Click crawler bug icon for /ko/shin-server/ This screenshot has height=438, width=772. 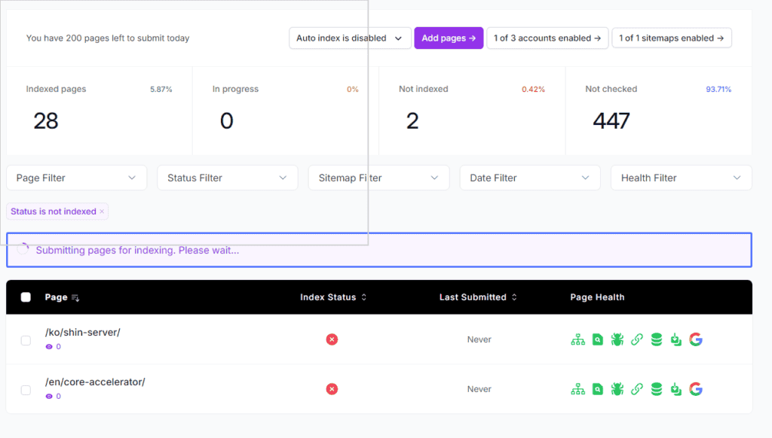617,339
